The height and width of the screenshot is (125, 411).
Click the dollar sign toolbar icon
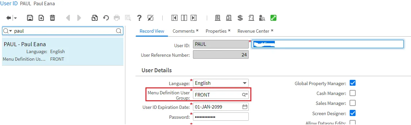(240, 18)
